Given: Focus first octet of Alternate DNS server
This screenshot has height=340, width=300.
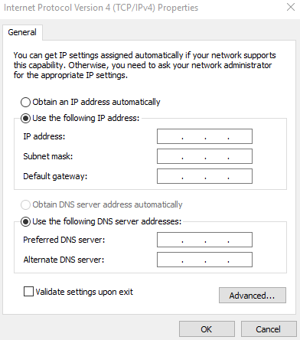Looking at the screenshot, I should click(x=170, y=260).
